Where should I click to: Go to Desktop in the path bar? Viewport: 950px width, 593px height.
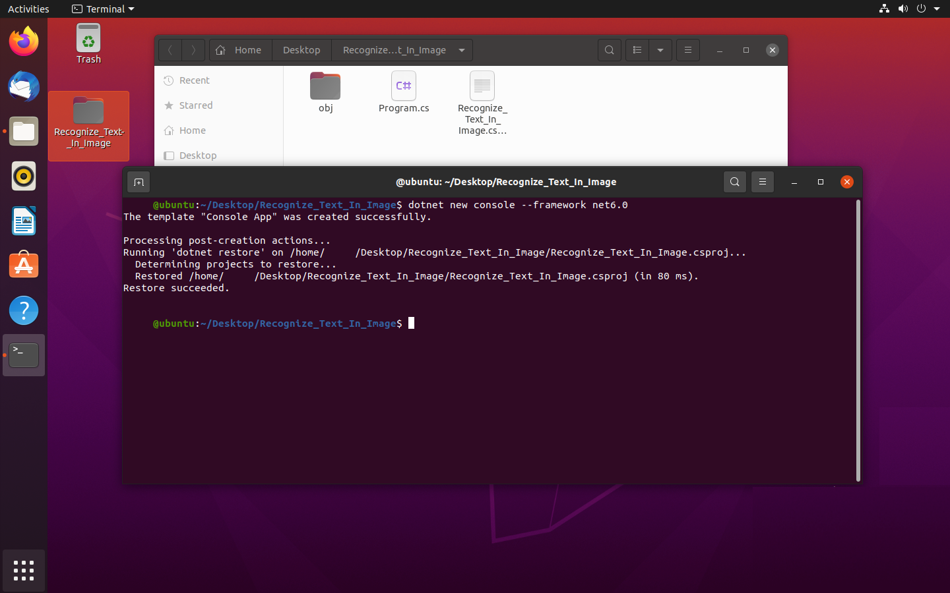pyautogui.click(x=301, y=50)
